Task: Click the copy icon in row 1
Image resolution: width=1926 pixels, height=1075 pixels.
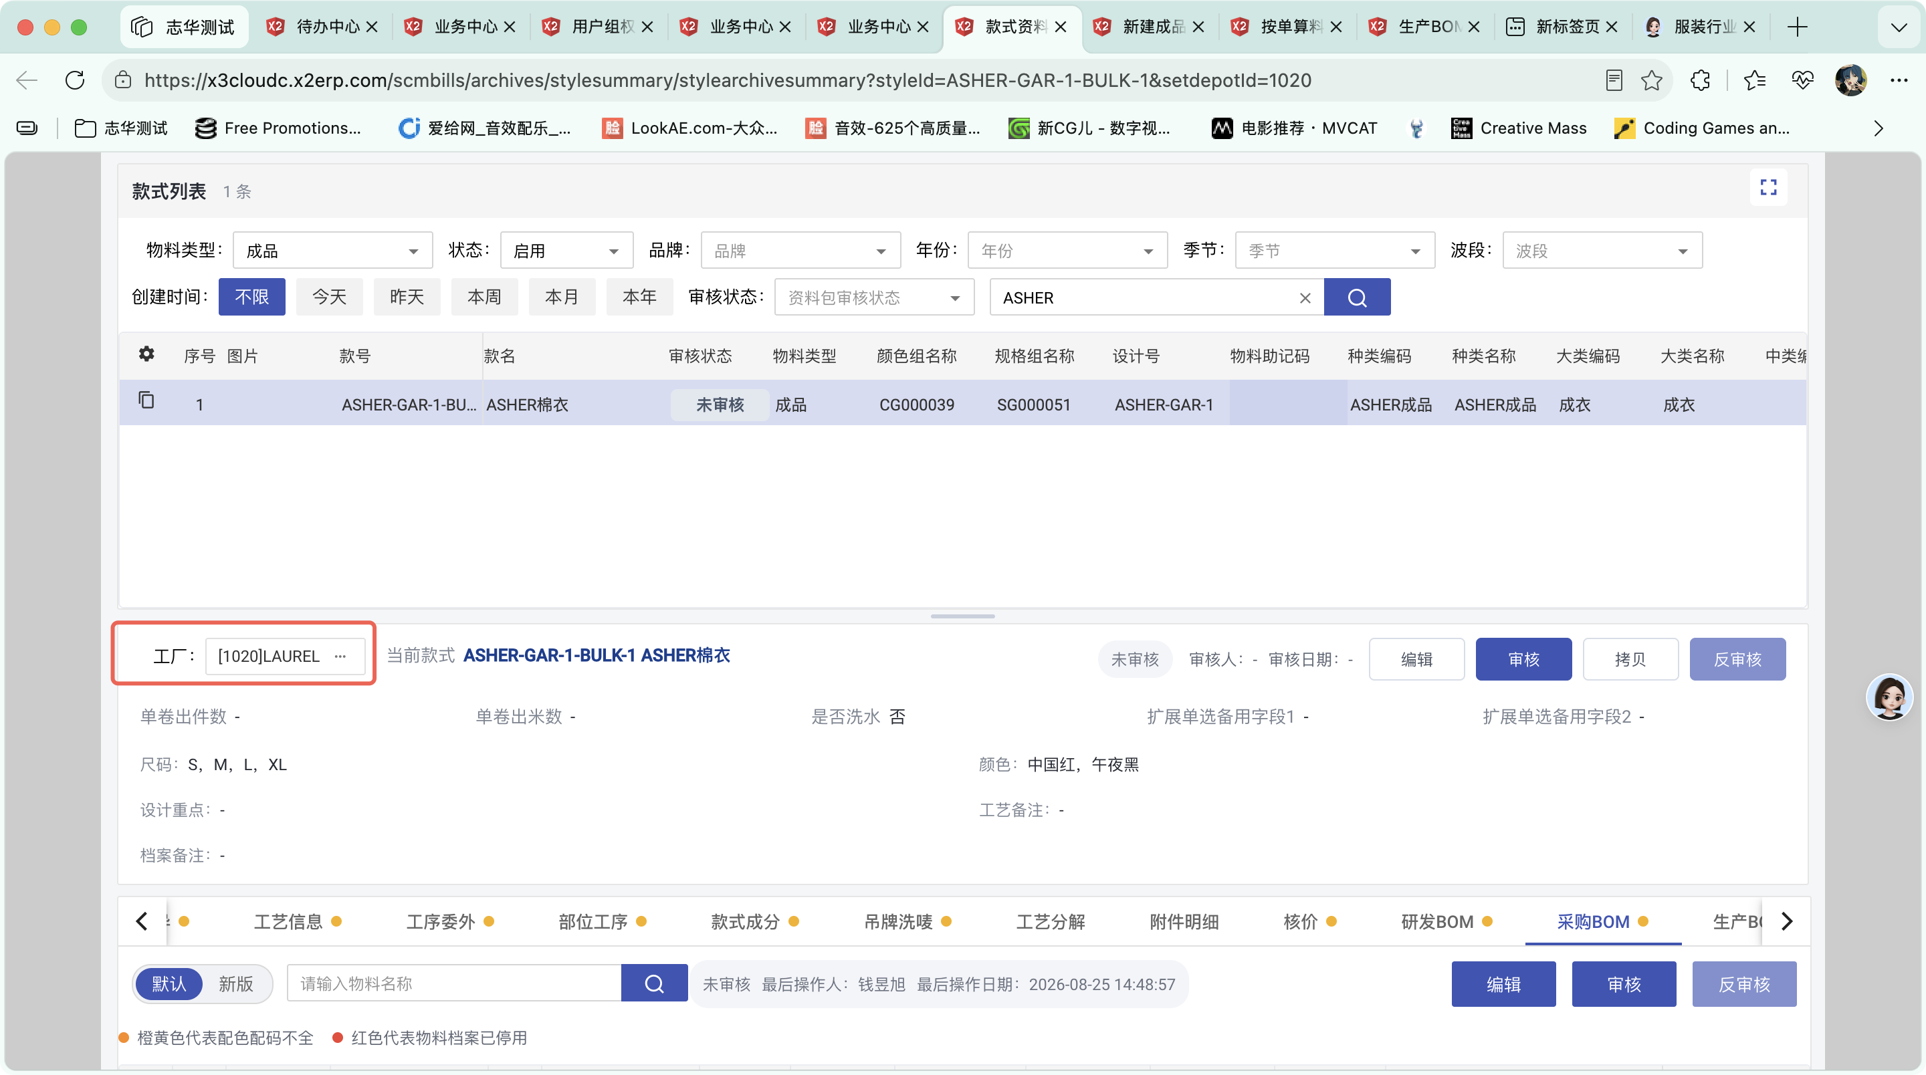Action: (x=146, y=400)
